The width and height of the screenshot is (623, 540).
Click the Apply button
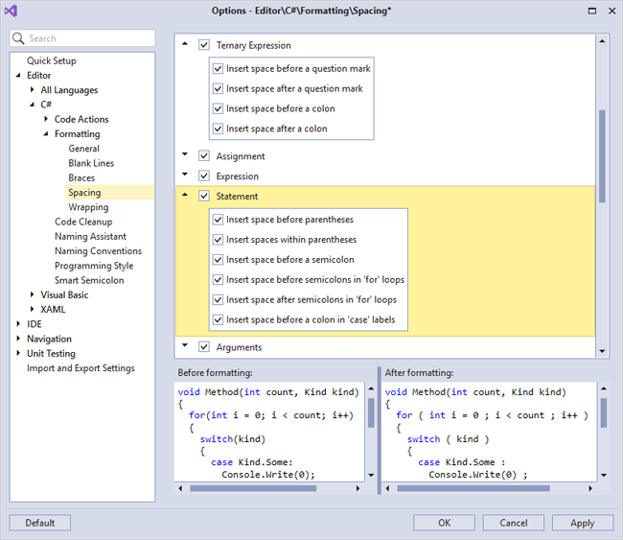(582, 523)
